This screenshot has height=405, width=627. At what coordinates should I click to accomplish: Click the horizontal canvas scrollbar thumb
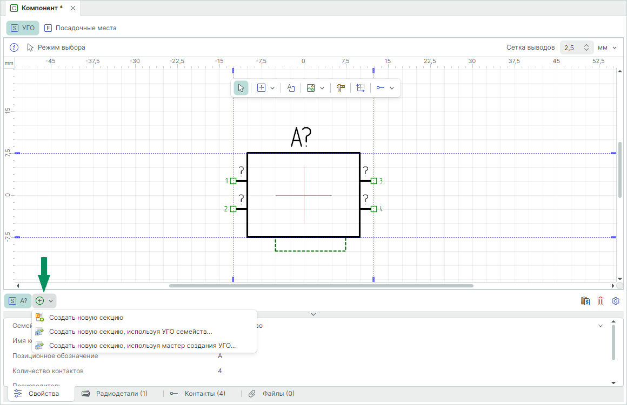pyautogui.click(x=321, y=286)
